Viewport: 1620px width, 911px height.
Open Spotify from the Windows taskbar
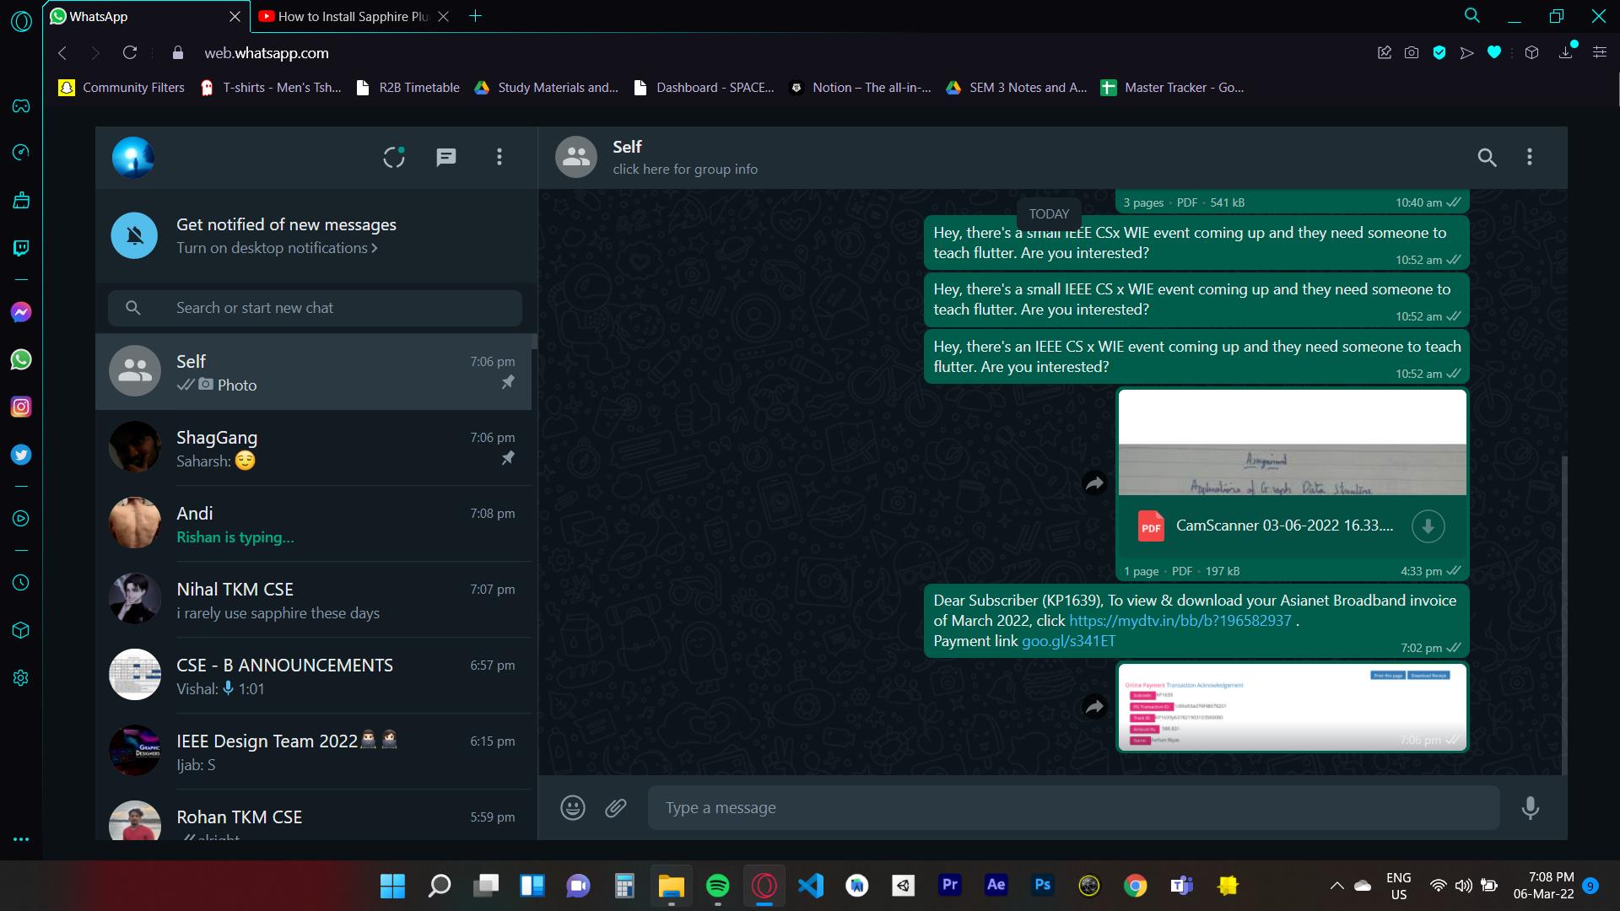click(x=717, y=886)
